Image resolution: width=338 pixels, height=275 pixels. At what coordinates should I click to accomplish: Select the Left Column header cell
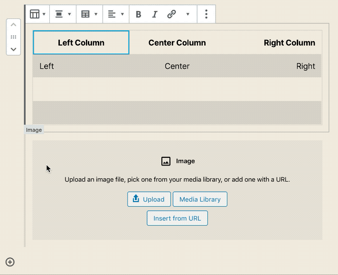(81, 43)
